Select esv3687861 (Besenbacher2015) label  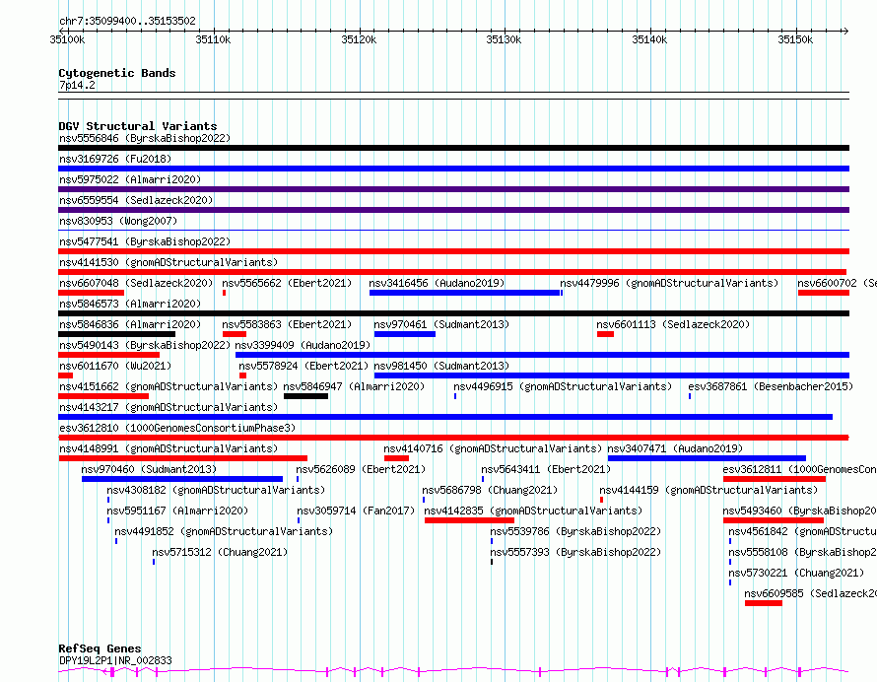(771, 386)
